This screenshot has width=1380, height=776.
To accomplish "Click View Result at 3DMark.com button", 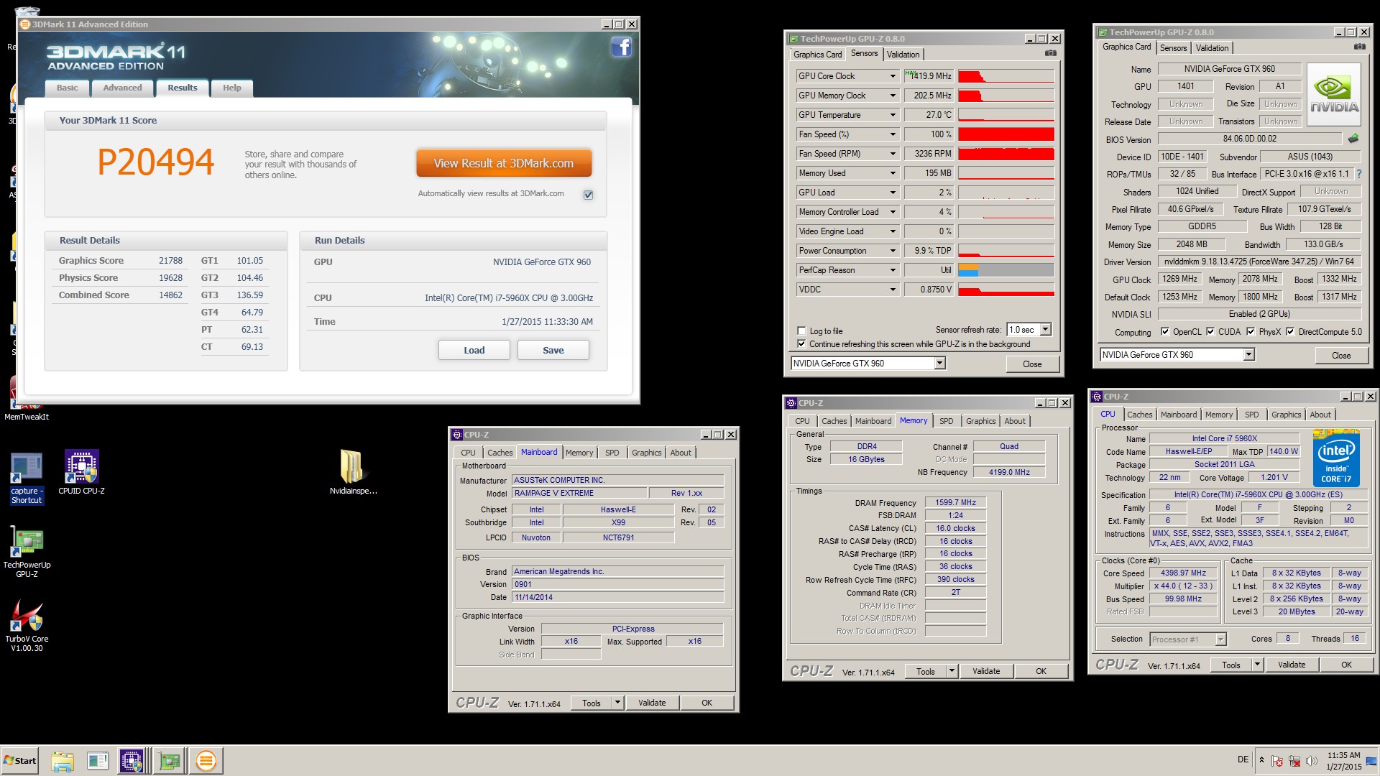I will (504, 163).
